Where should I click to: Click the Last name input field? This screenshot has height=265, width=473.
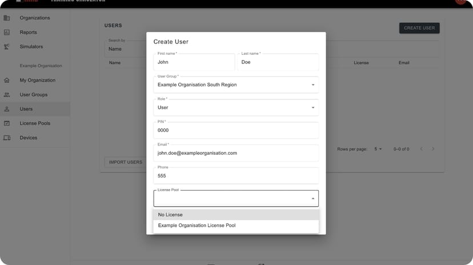278,62
